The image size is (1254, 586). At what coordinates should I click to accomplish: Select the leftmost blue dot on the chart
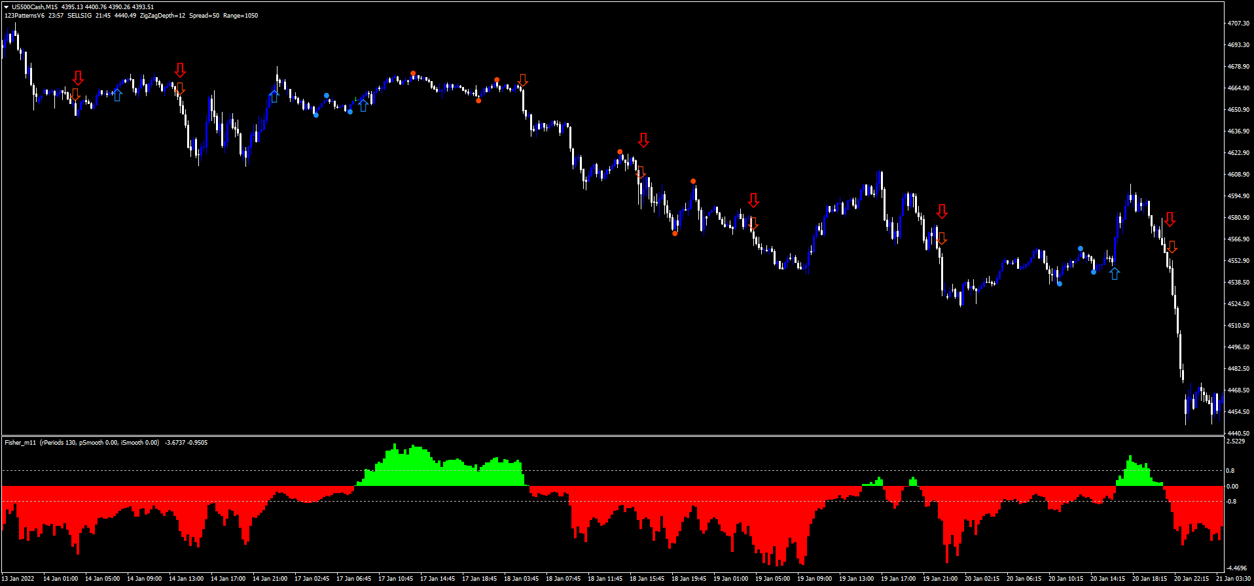[x=316, y=115]
